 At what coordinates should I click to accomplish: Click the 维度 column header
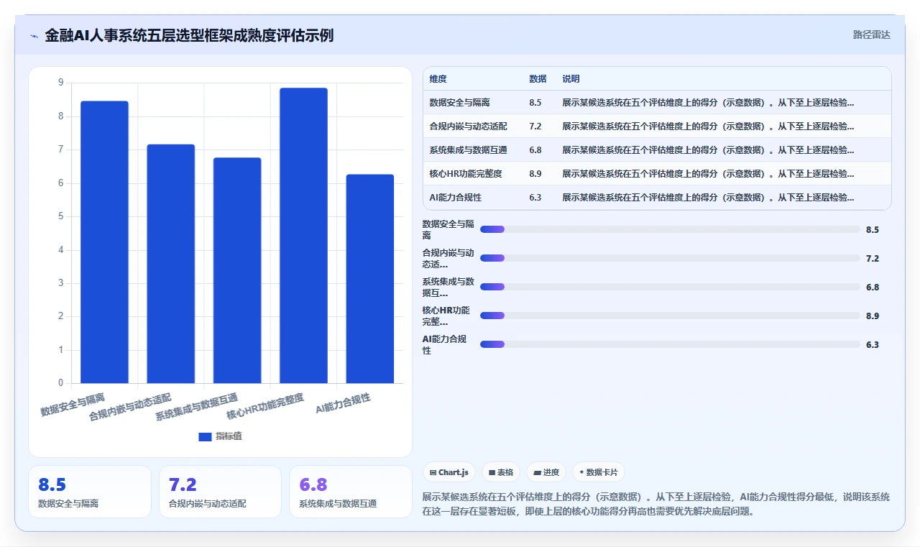(x=438, y=79)
